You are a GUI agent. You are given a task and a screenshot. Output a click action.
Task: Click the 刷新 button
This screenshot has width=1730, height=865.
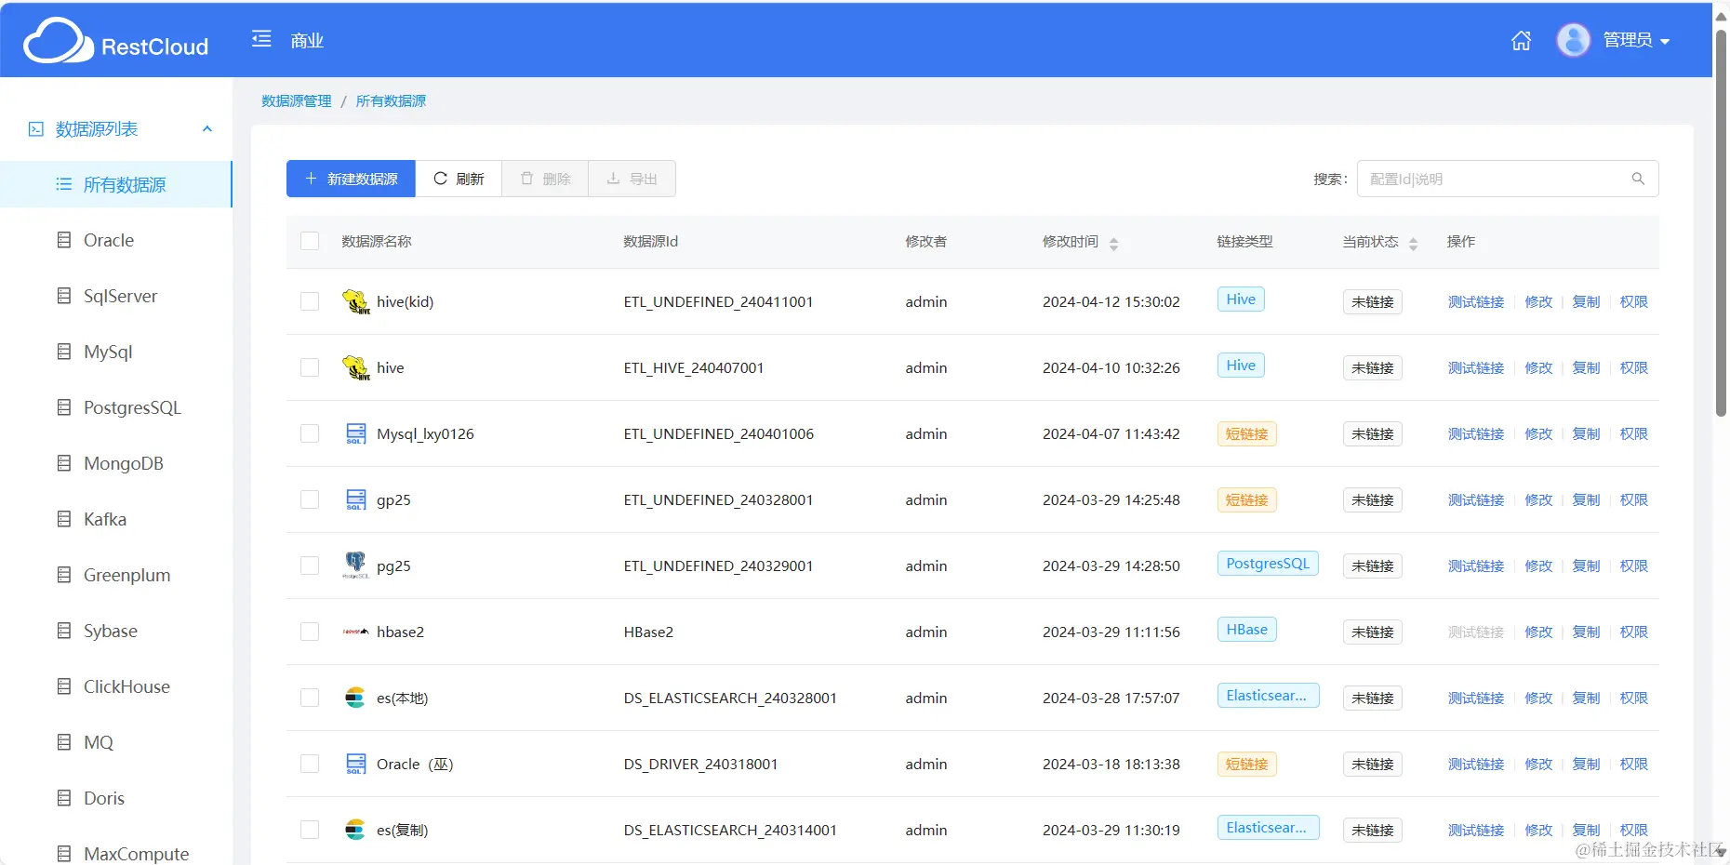click(x=459, y=179)
